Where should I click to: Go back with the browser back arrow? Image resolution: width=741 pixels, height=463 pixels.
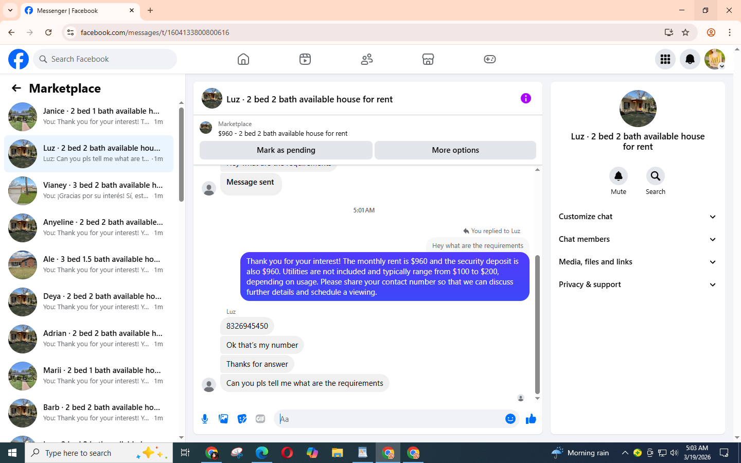(11, 32)
